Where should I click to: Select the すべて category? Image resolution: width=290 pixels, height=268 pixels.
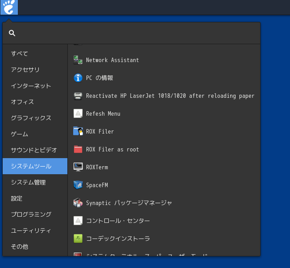coord(35,54)
